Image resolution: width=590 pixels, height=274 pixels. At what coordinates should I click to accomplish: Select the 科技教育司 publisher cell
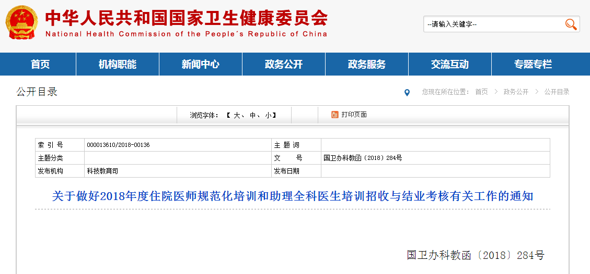pyautogui.click(x=102, y=171)
